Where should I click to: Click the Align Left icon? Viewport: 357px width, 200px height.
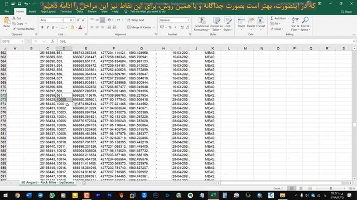pos(92,27)
